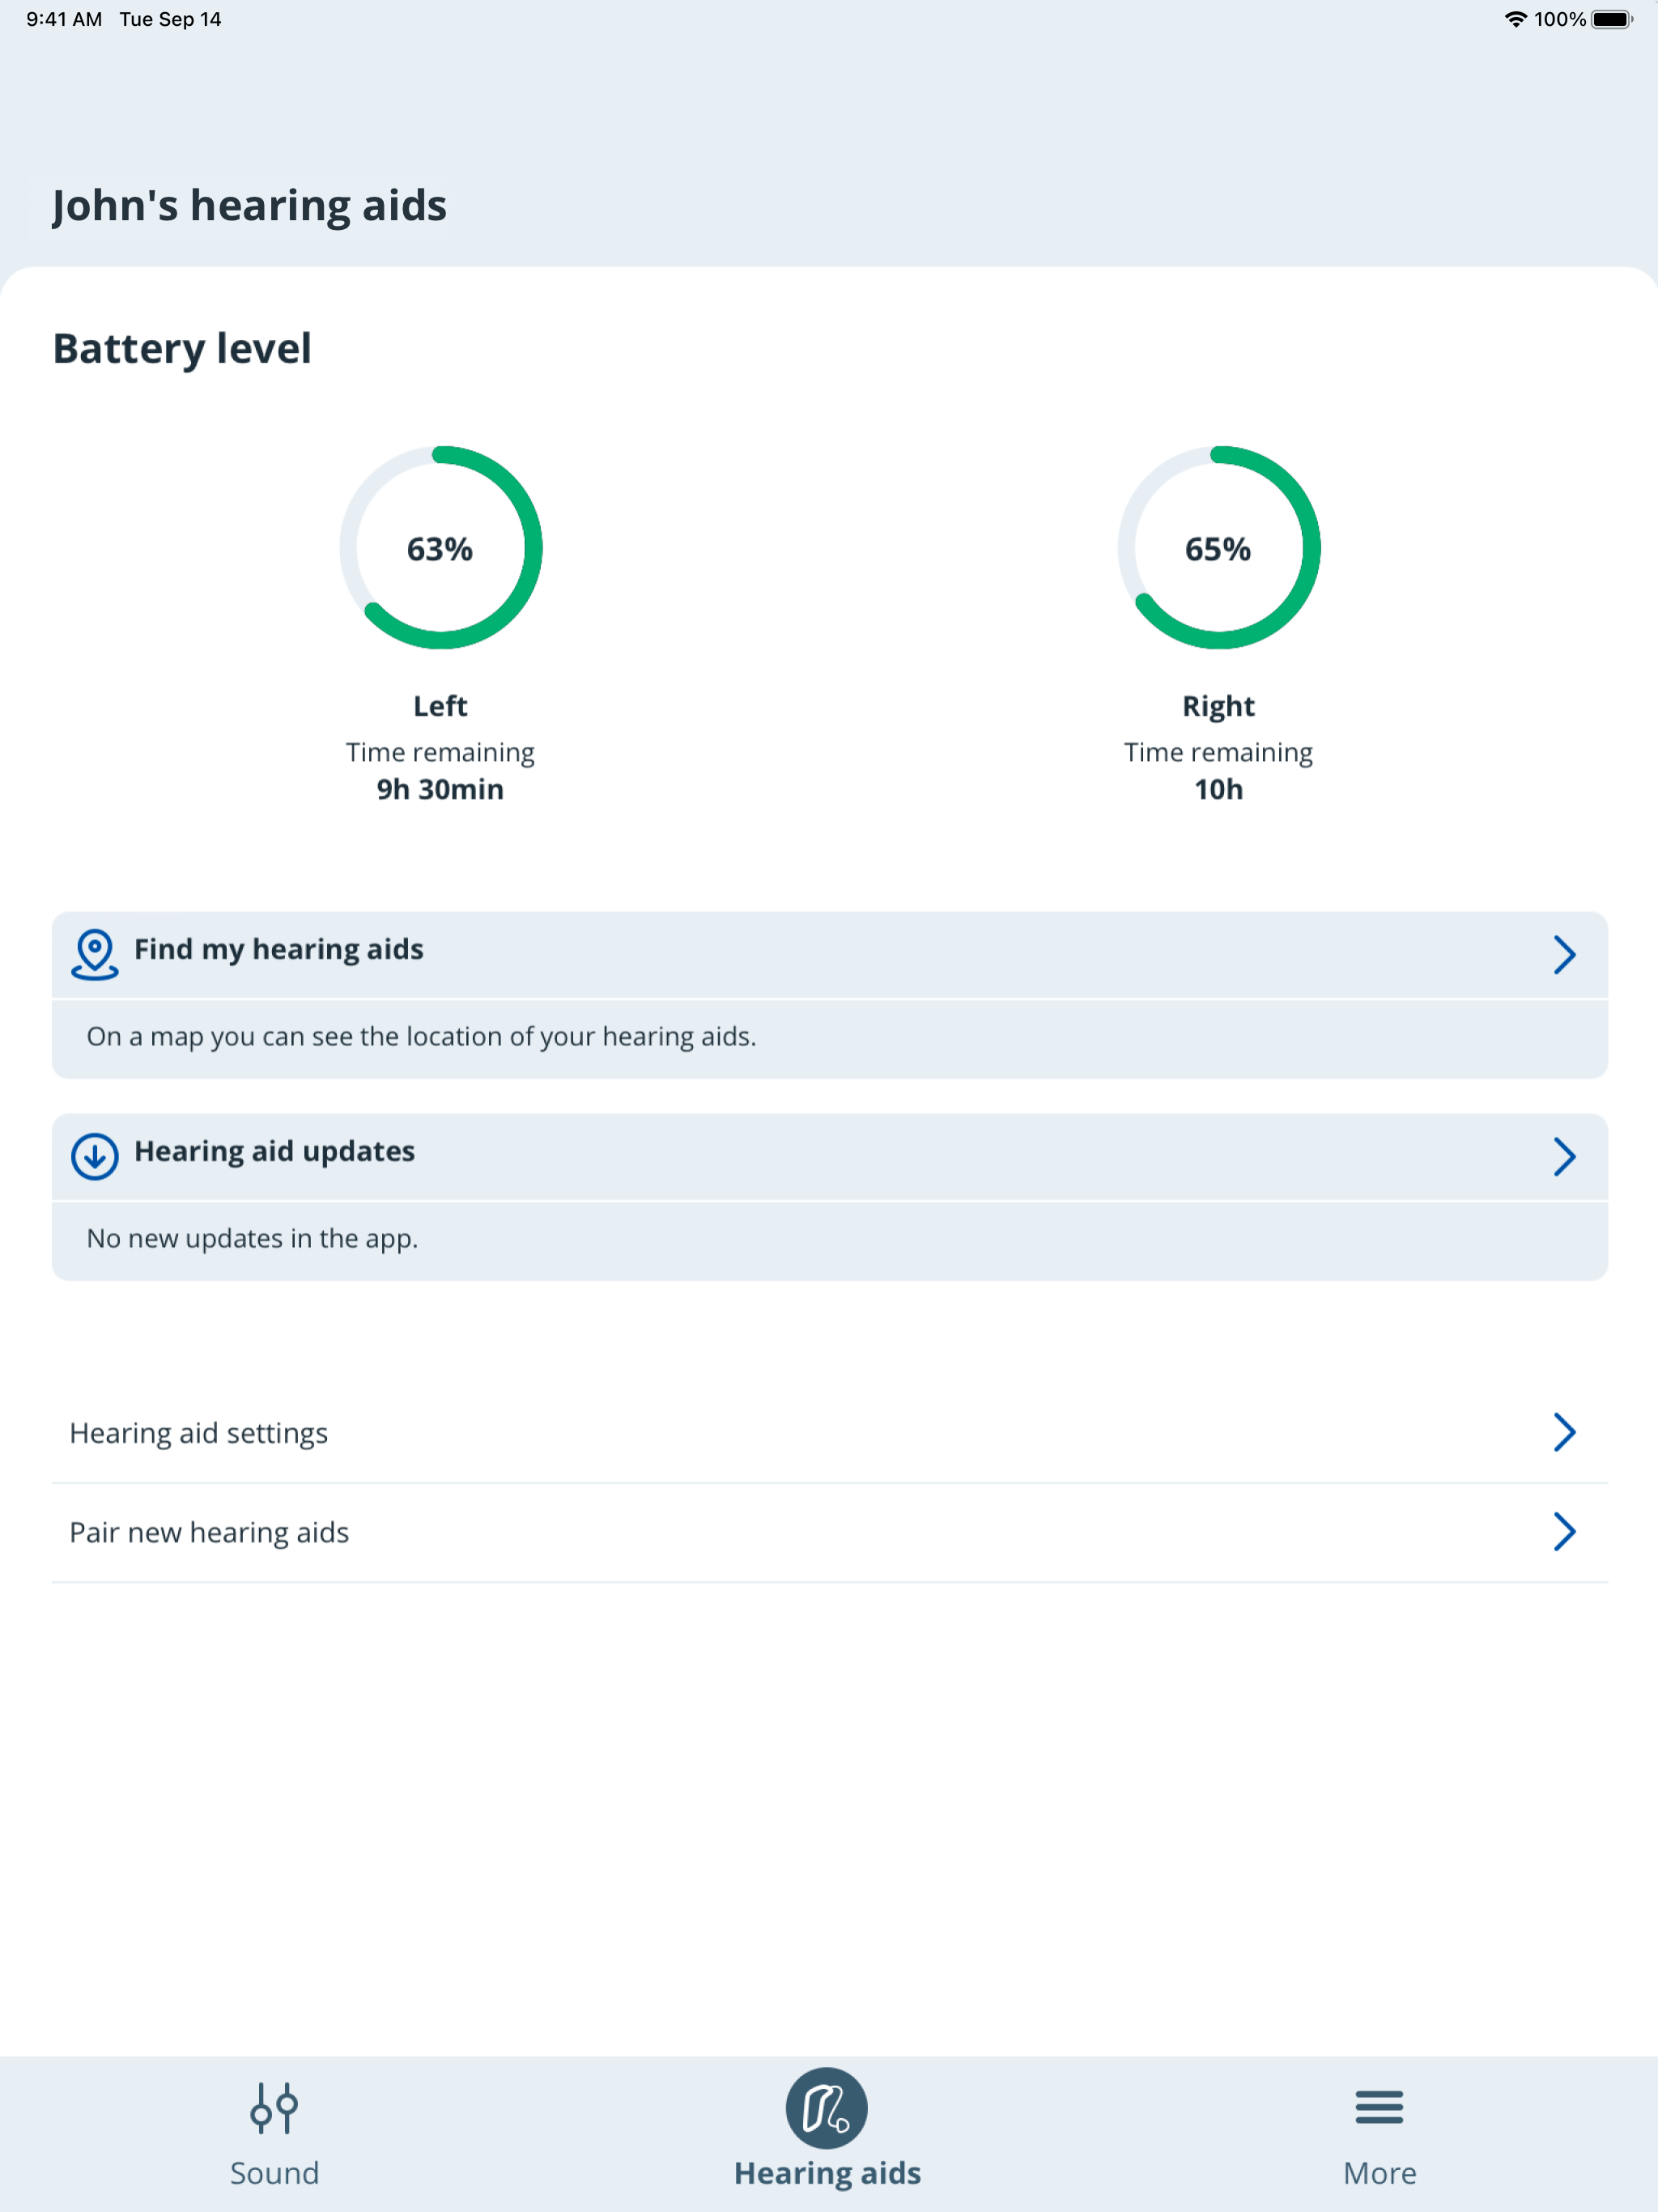Open the More hamburger menu icon
Viewport: 1658px width, 2212px height.
pos(1379,2107)
